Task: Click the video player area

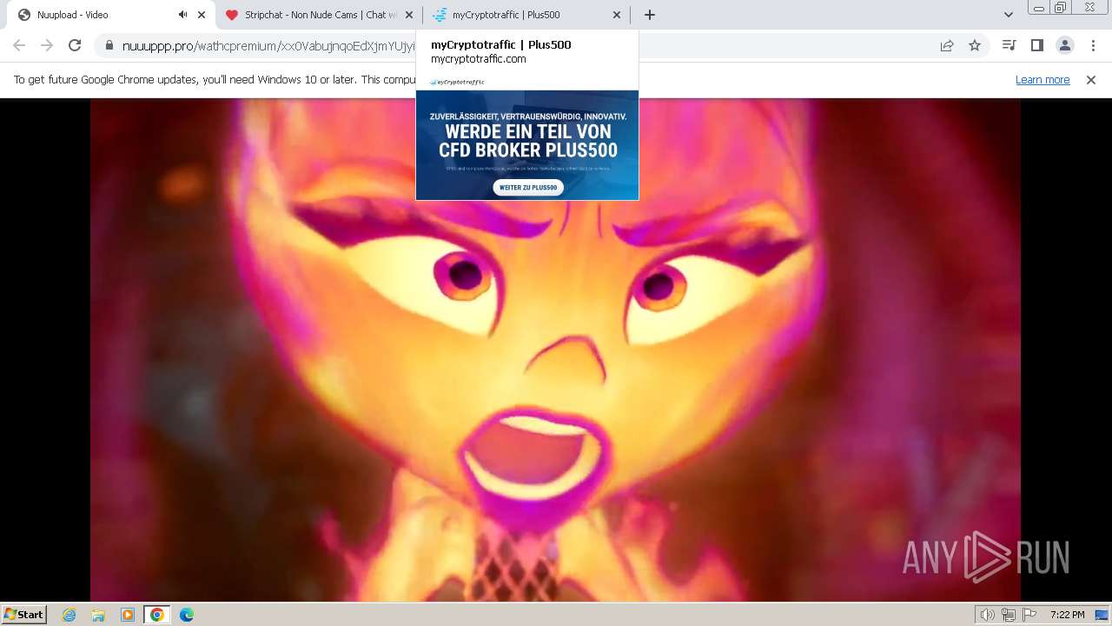Action: (555, 350)
